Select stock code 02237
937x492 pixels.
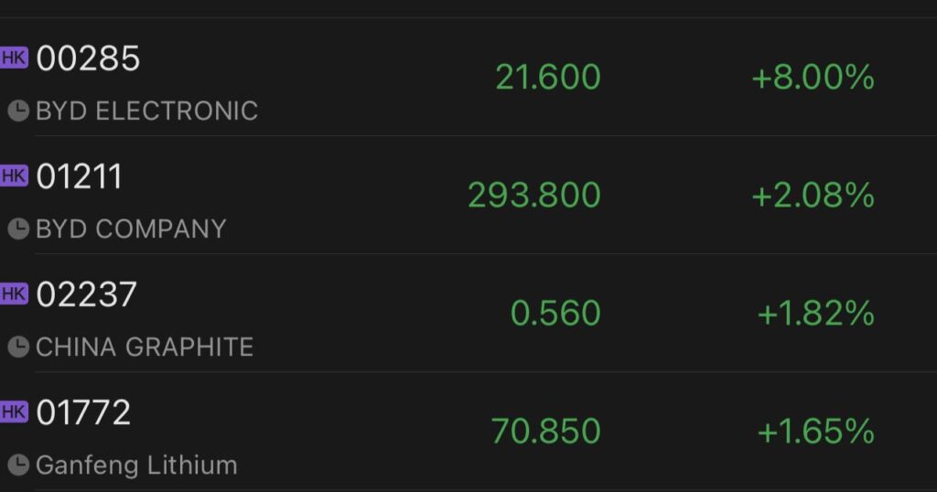87,294
